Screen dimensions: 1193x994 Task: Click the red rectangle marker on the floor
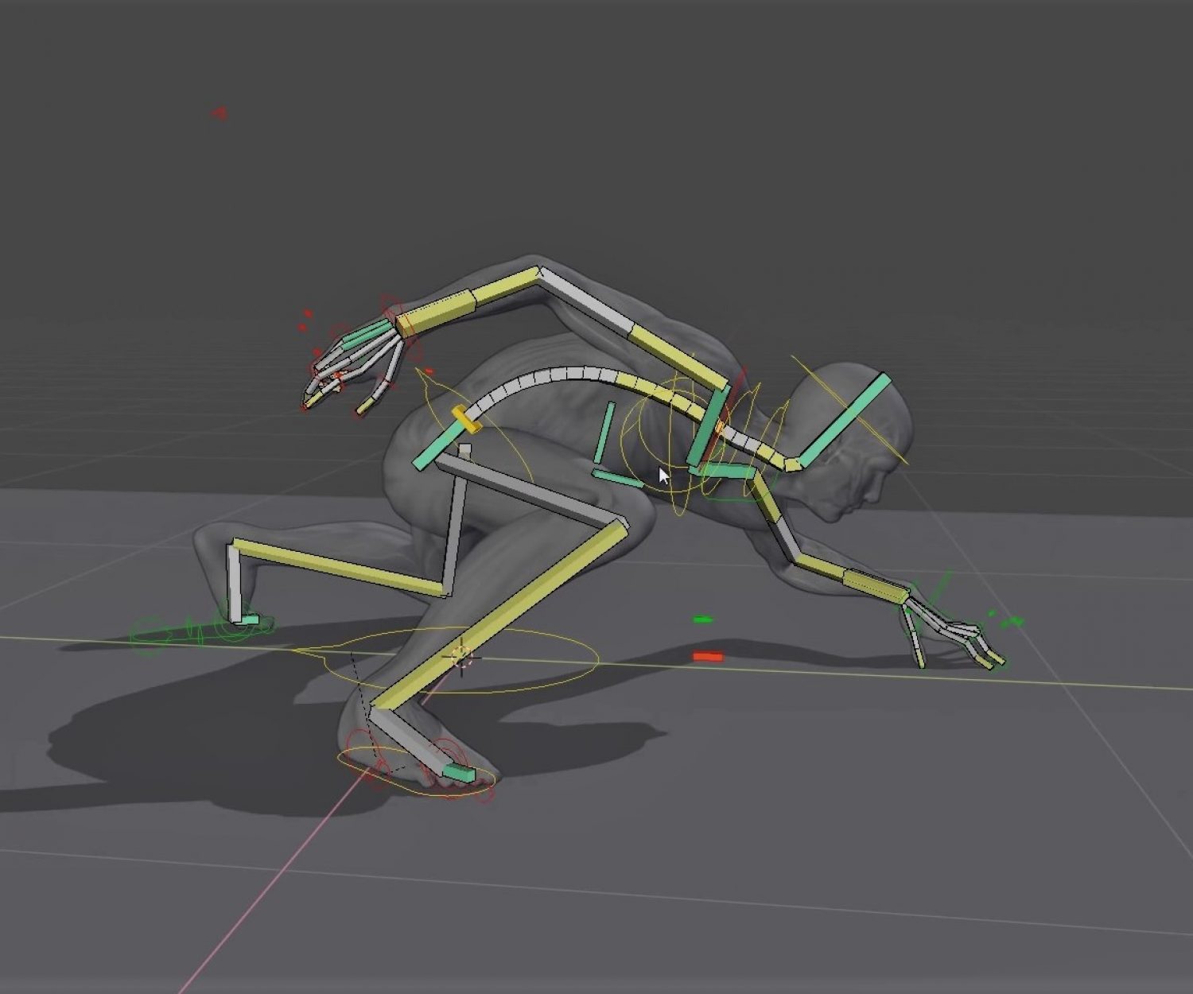708,657
